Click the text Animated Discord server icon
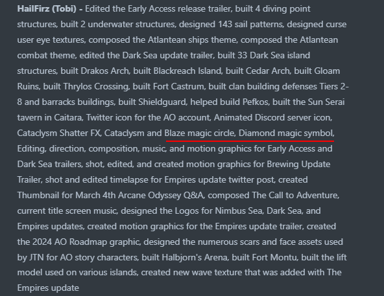 point(272,117)
